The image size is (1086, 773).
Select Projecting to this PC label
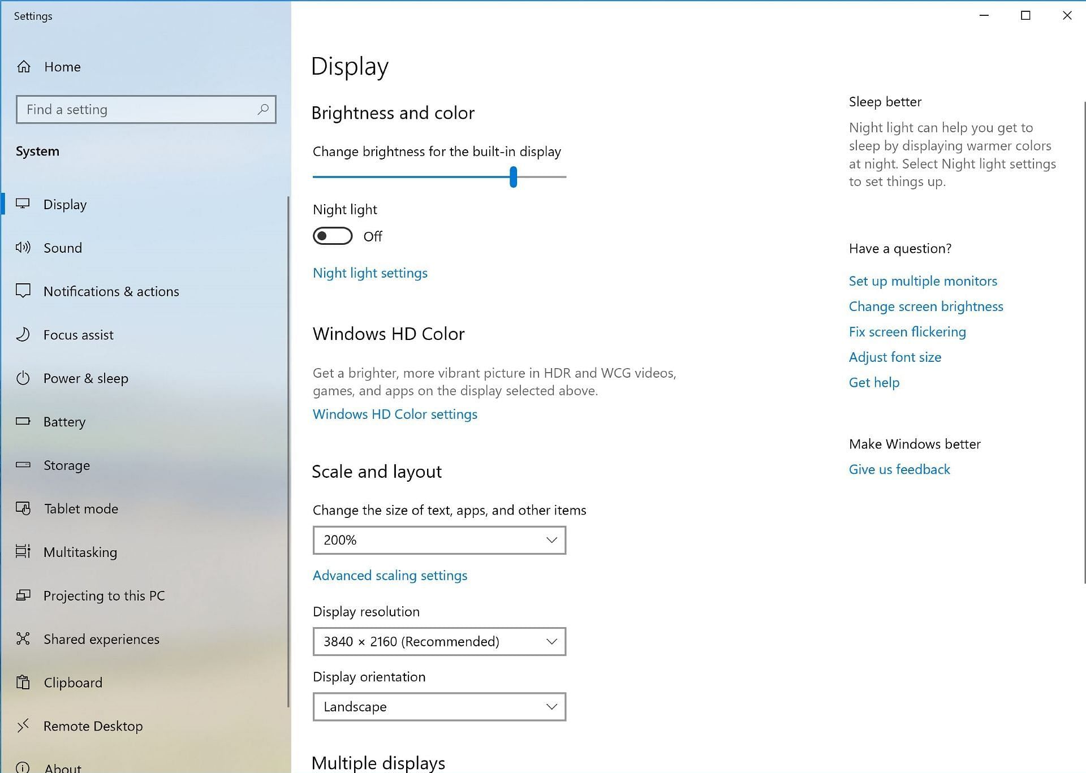click(104, 596)
